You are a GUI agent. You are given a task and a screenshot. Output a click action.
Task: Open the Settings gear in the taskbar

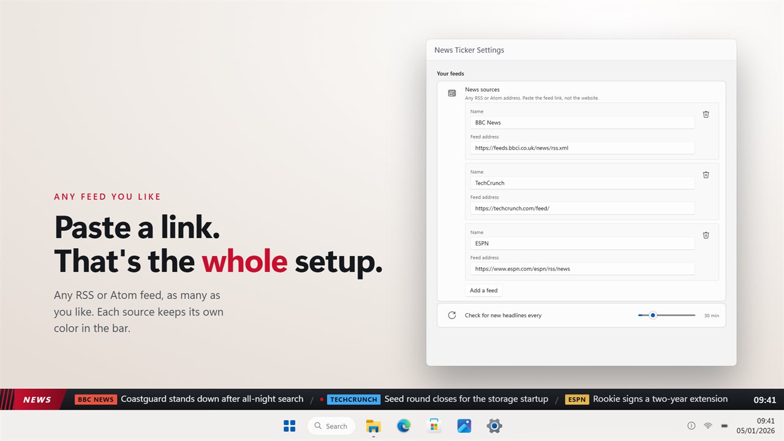click(x=494, y=426)
